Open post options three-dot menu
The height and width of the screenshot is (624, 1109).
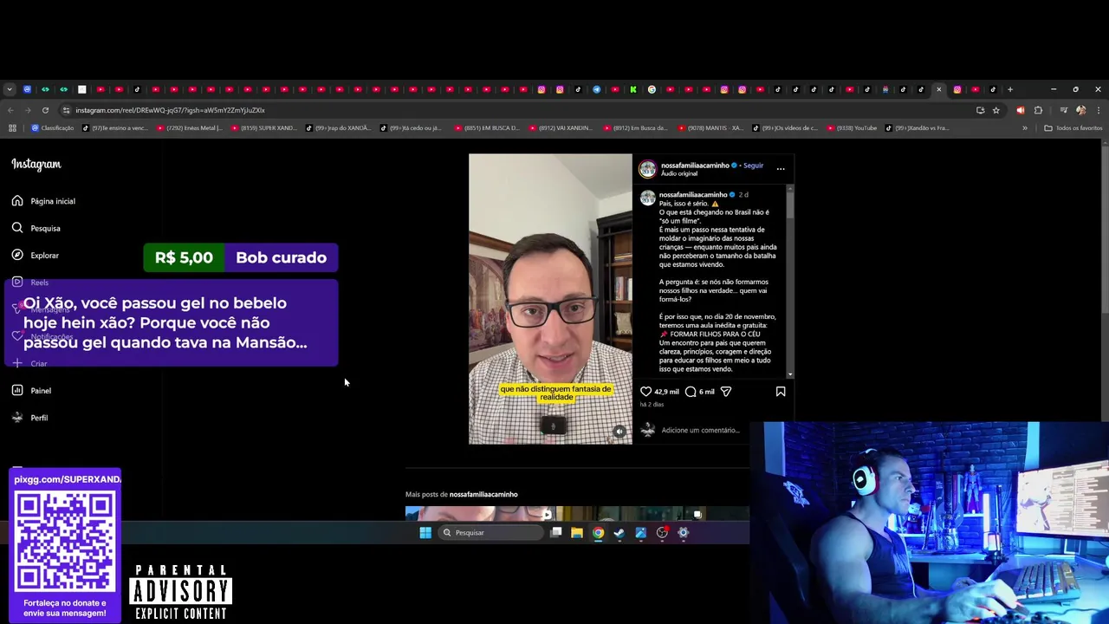point(781,169)
